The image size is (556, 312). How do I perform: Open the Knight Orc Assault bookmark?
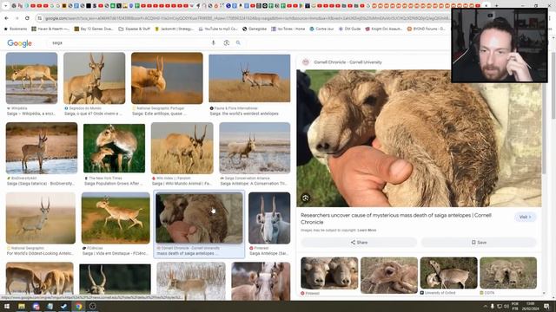pyautogui.click(x=384, y=29)
